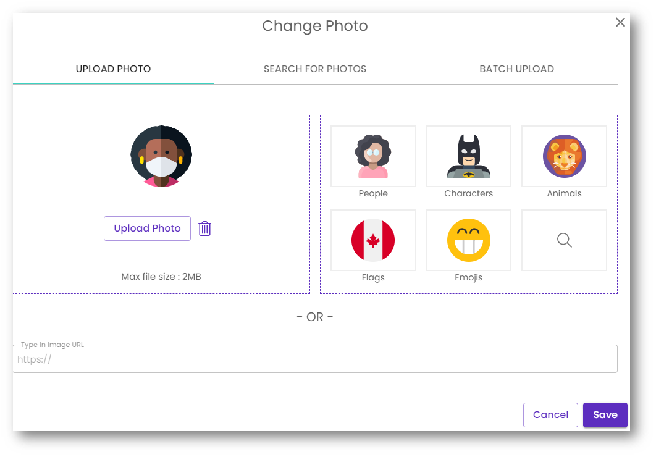Open the Canadian flag Flags category
This screenshot has width=656, height=457.
point(373,240)
